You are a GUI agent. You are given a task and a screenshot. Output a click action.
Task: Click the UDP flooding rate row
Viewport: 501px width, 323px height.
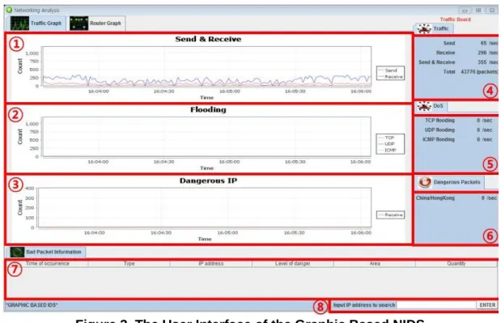(458, 130)
